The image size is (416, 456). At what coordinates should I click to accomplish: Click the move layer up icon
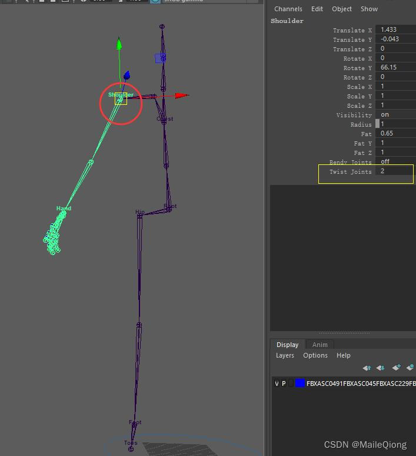367,368
